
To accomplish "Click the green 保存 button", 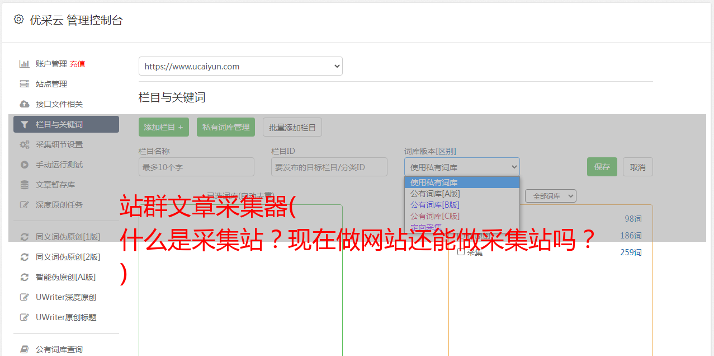I will 602,167.
